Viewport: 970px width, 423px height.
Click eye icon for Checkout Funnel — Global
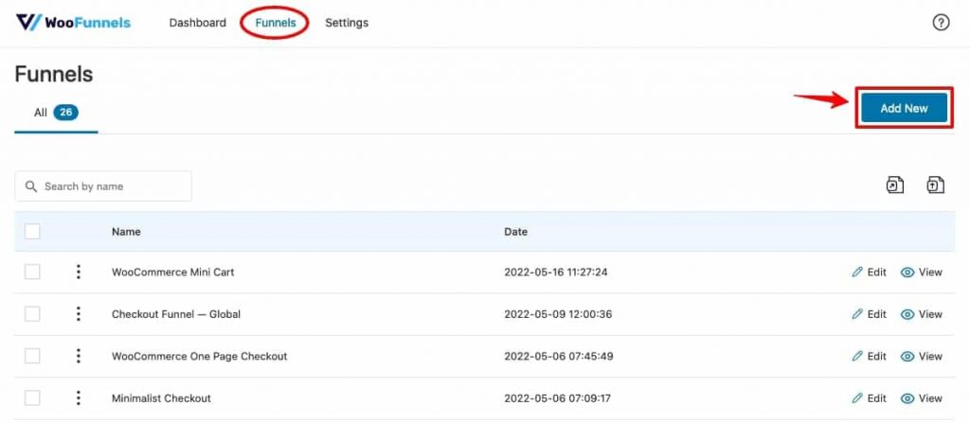pos(907,314)
